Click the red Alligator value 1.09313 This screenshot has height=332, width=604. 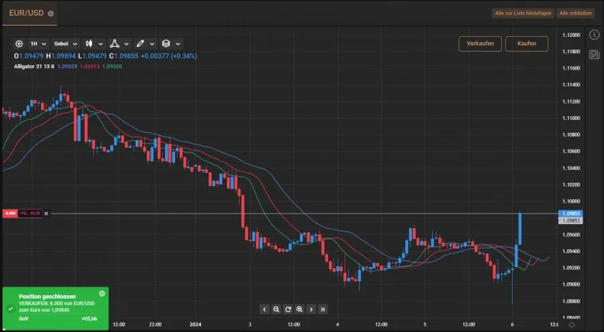[90, 66]
